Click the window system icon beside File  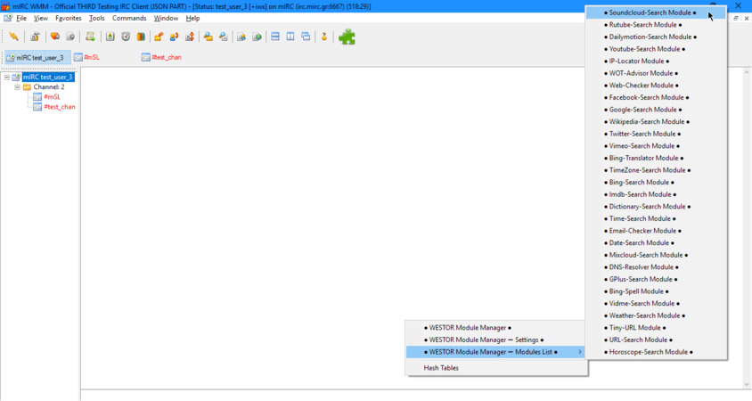click(x=8, y=18)
